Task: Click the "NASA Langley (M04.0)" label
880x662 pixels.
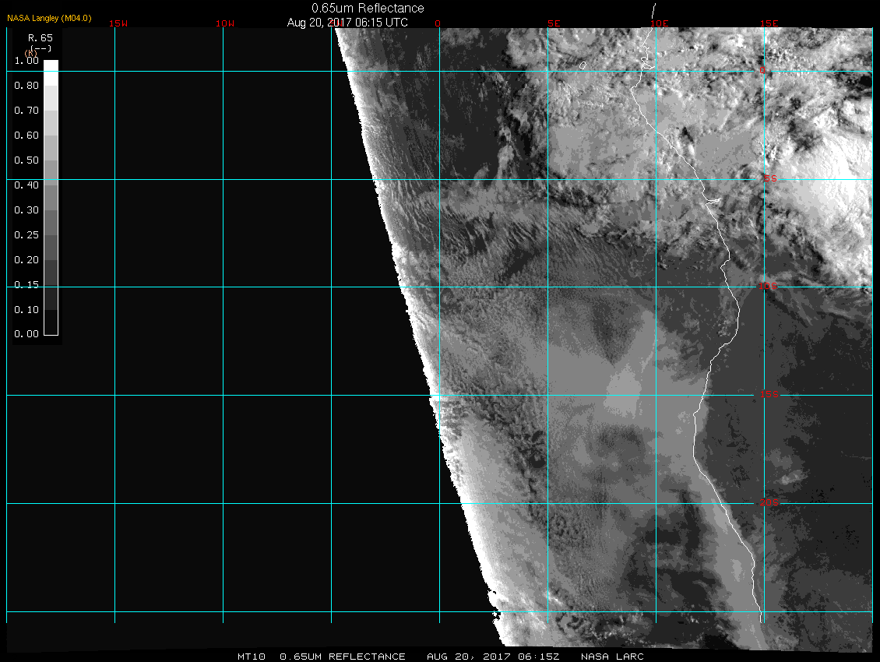Action: (49, 19)
